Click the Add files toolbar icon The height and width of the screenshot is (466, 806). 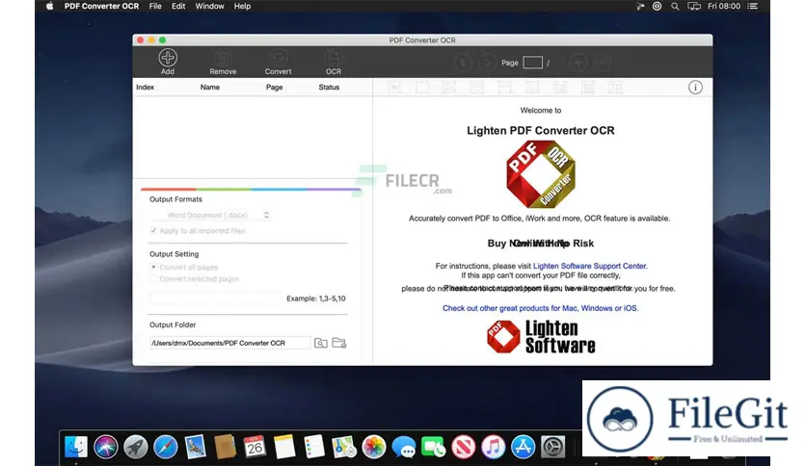coord(168,58)
